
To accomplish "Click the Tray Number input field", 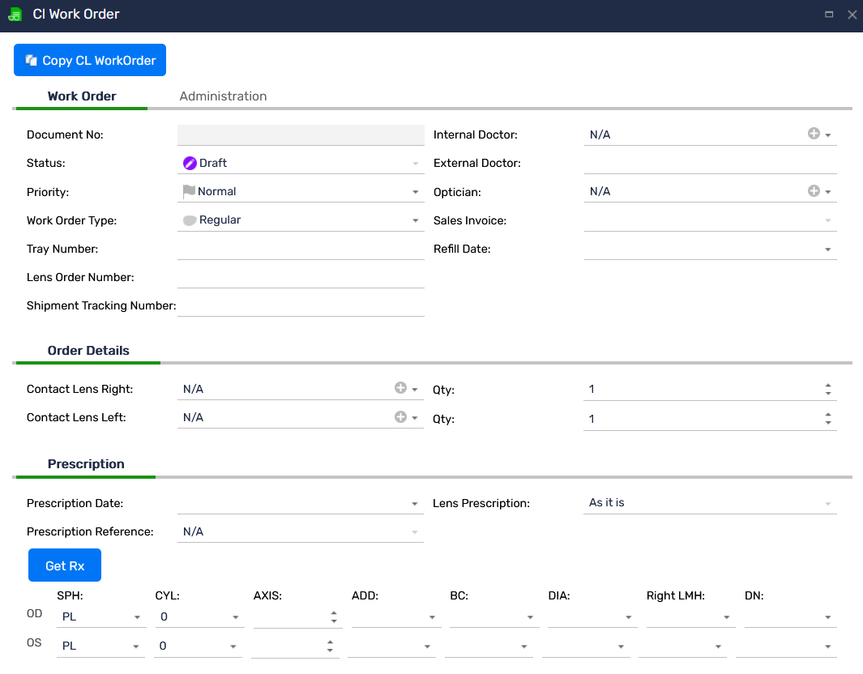I will (x=301, y=249).
